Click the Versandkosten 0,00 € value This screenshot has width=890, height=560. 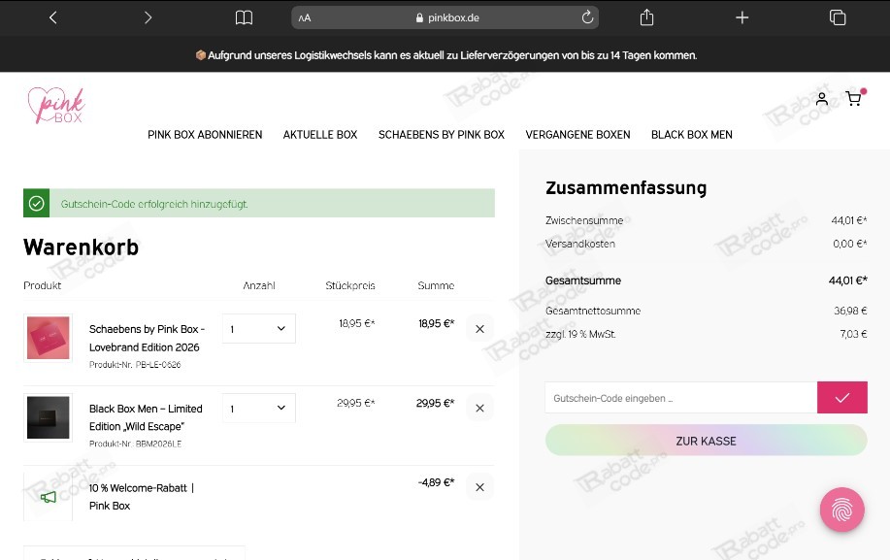849,244
